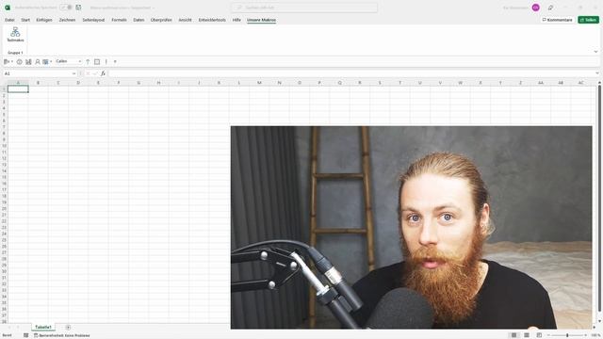
Task: Switch to Page Layout view in the status bar
Action: pyautogui.click(x=527, y=335)
